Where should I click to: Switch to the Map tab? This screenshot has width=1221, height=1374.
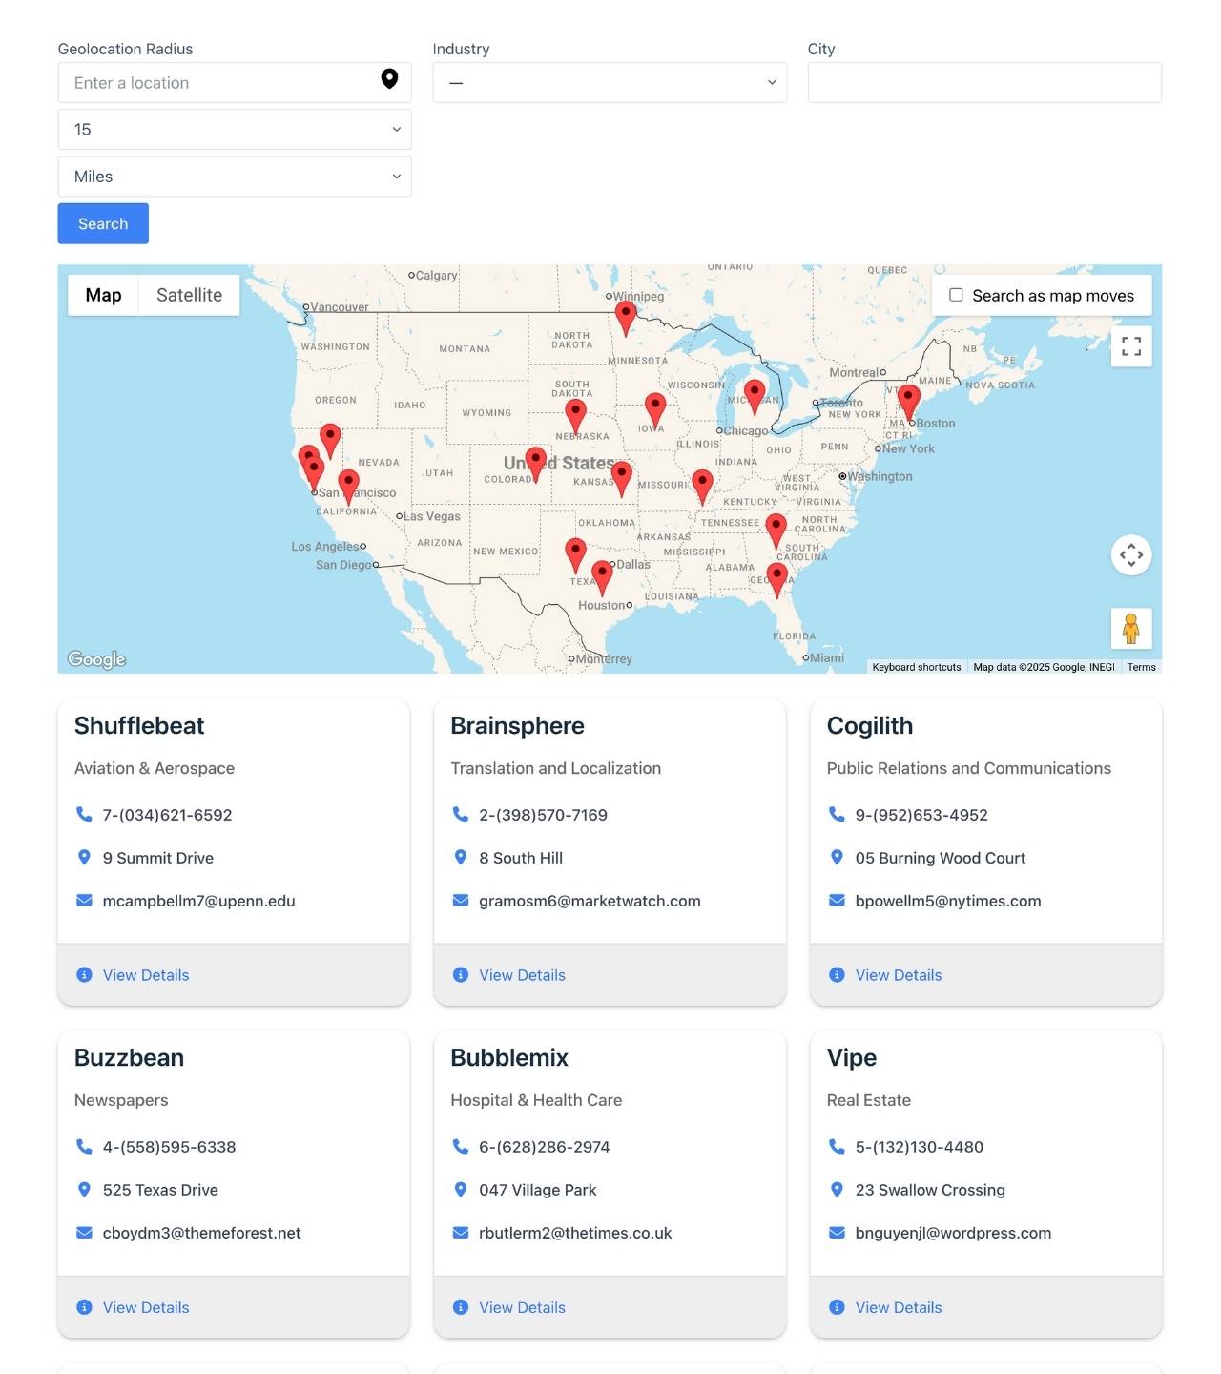pyautogui.click(x=103, y=295)
